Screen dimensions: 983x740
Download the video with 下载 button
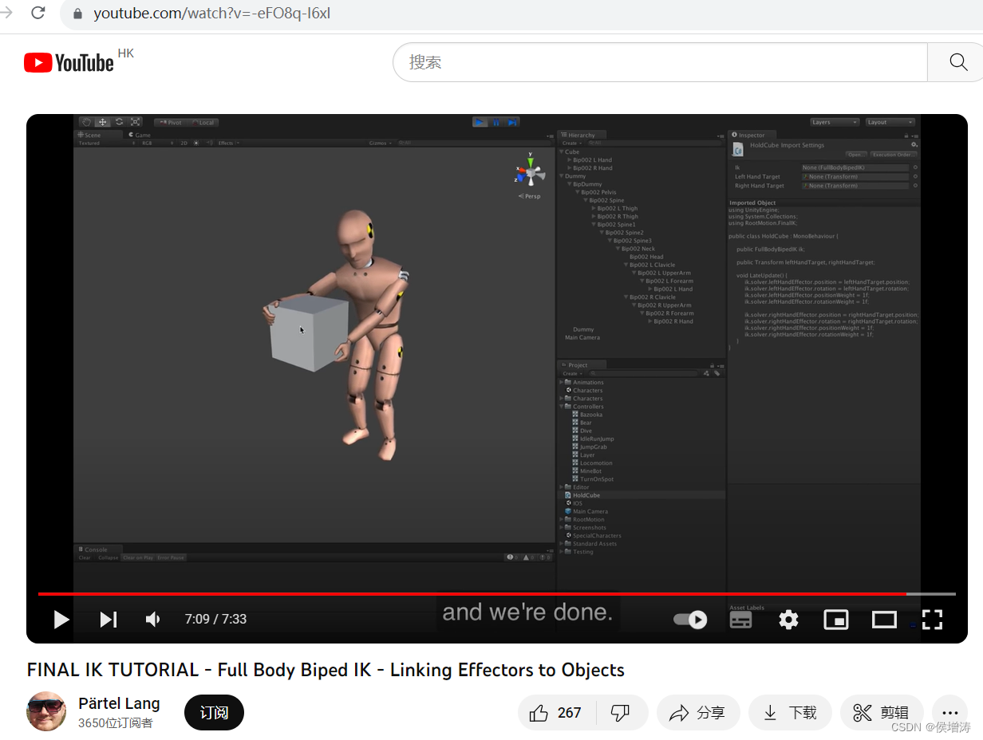[790, 713]
